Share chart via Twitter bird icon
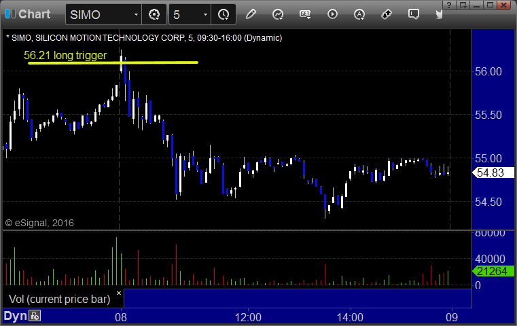The width and height of the screenshot is (517, 326). point(439,14)
